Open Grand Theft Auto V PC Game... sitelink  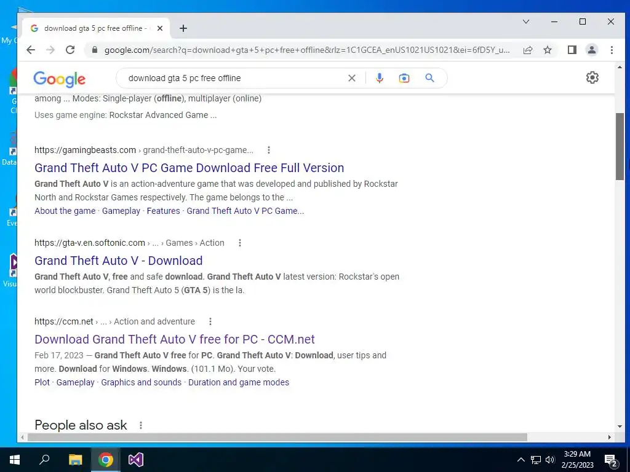[x=245, y=211]
